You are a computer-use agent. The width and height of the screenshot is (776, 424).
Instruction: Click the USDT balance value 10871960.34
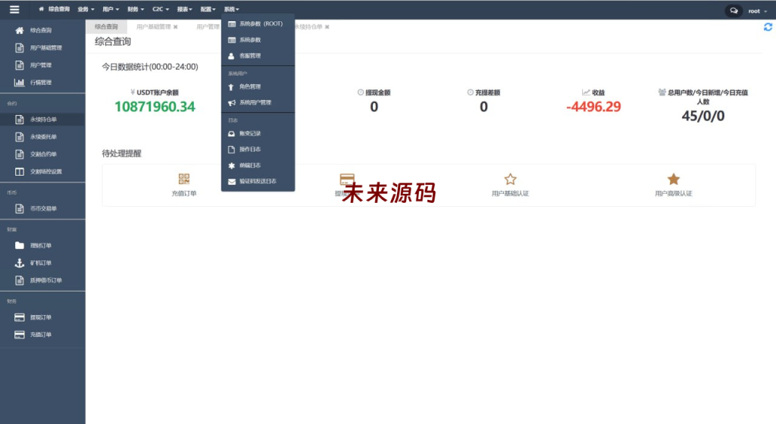tap(155, 107)
